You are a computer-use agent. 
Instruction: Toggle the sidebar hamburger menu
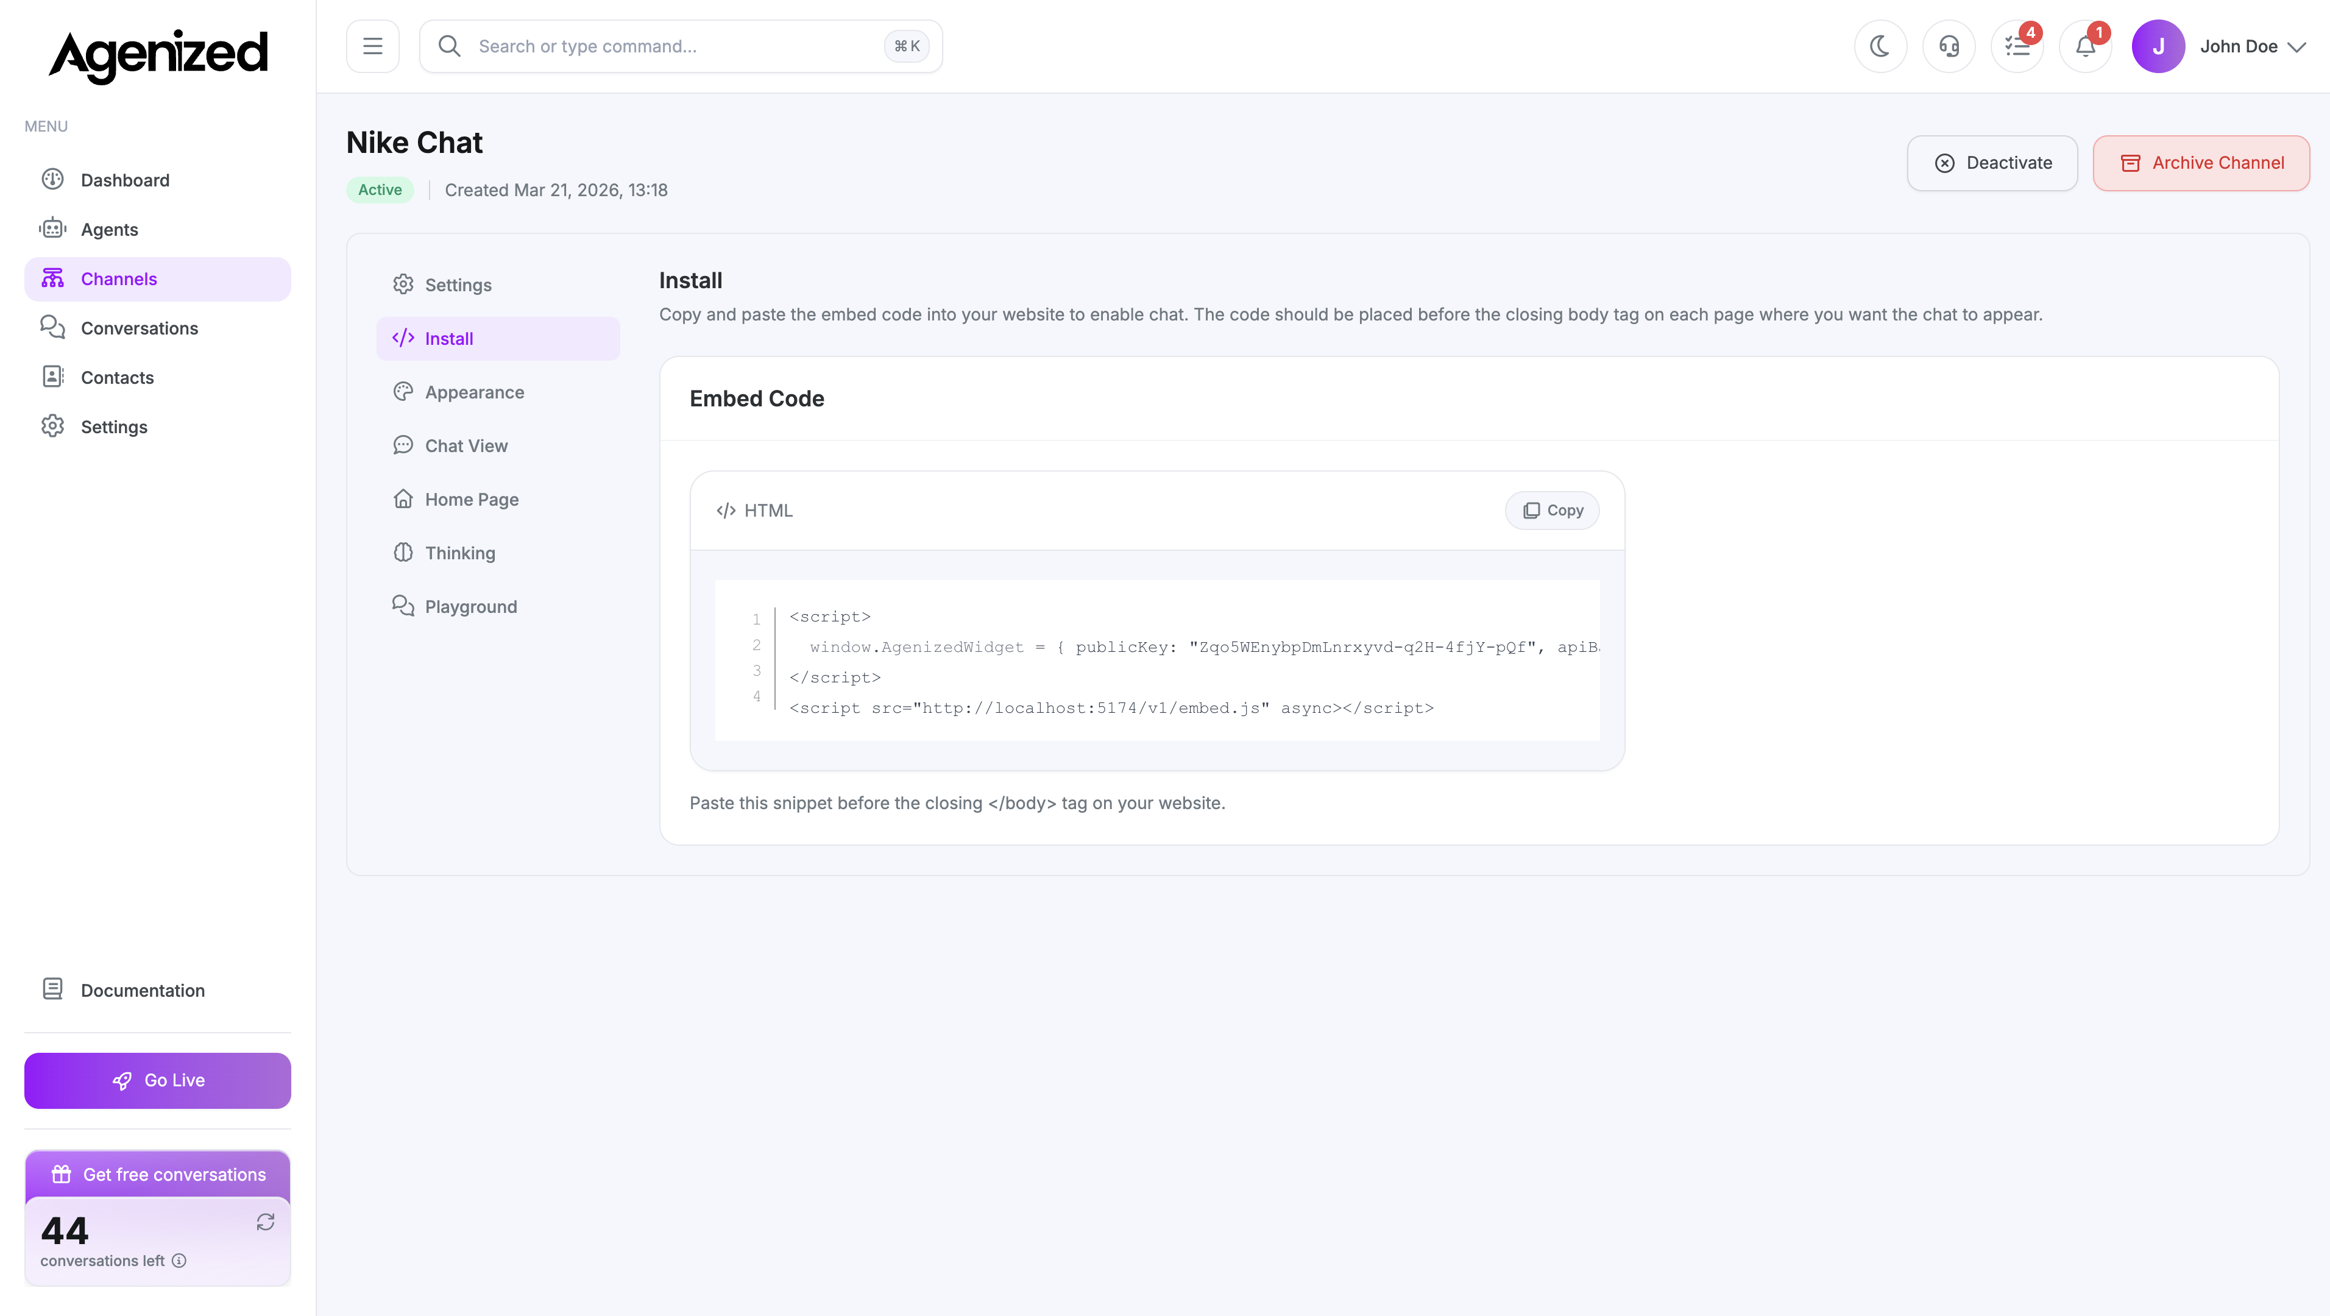(x=373, y=46)
